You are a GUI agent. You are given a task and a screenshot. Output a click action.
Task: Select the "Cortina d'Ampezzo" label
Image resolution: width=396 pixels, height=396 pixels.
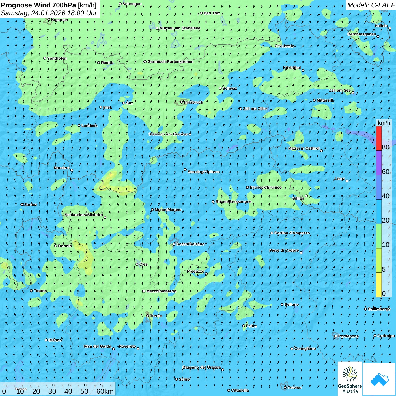click(292, 233)
